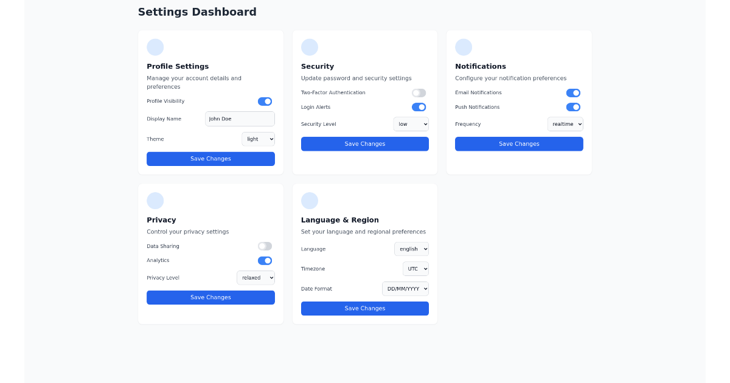Save changes in the Language & Region card
730x383 pixels.
(x=364, y=308)
